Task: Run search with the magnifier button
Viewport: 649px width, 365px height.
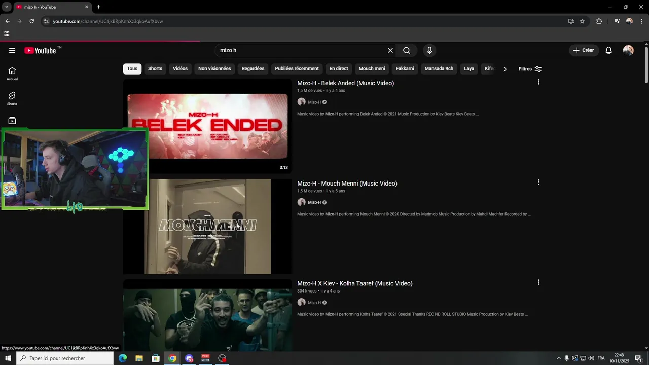Action: pyautogui.click(x=407, y=50)
